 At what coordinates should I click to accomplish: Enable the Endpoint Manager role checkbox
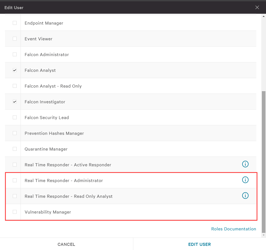click(x=15, y=23)
